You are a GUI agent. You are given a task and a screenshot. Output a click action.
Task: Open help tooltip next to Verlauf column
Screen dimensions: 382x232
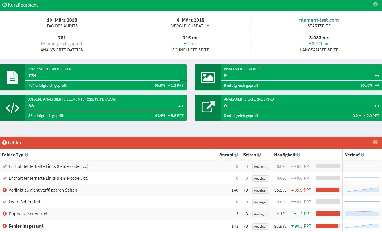[363, 155]
